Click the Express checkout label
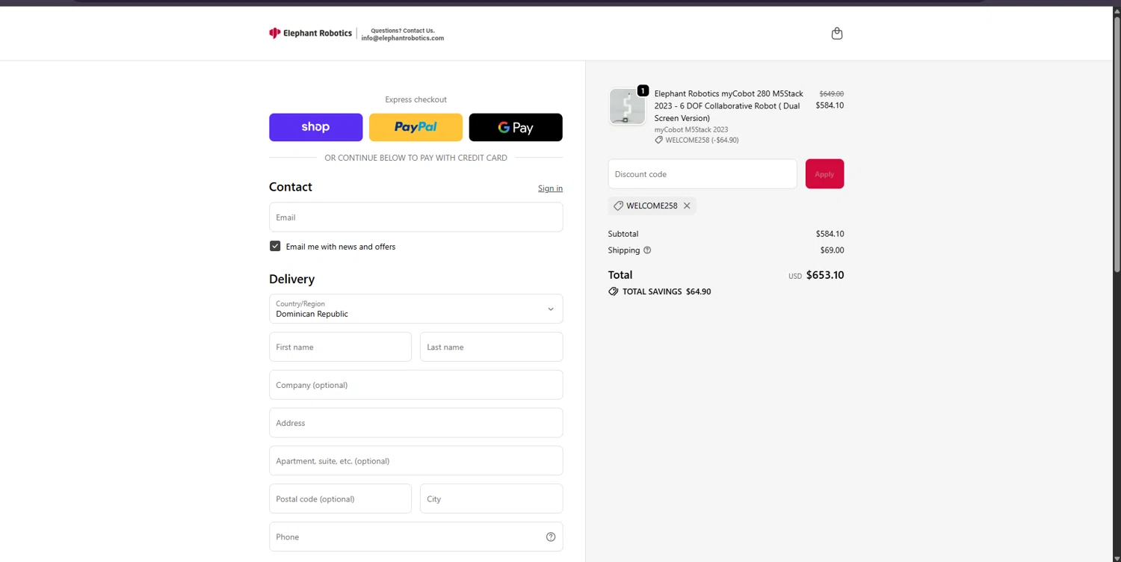1121x562 pixels. point(416,99)
